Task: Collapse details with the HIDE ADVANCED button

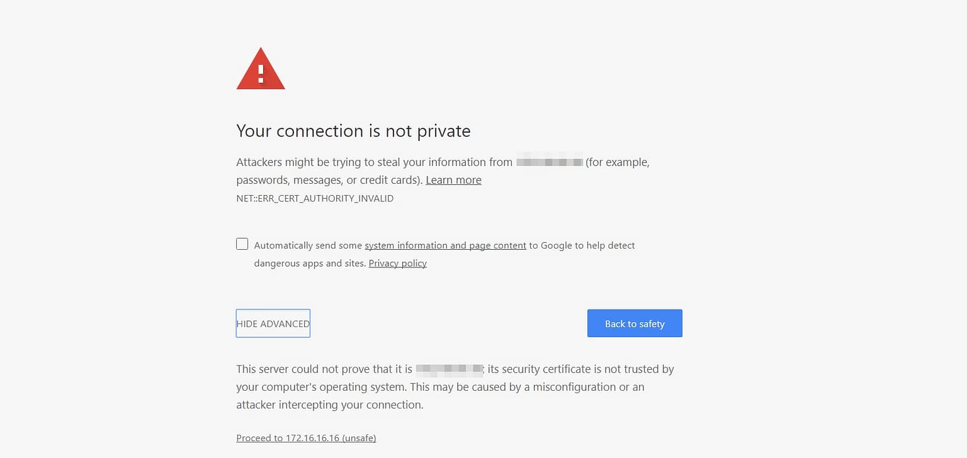Action: [x=273, y=323]
